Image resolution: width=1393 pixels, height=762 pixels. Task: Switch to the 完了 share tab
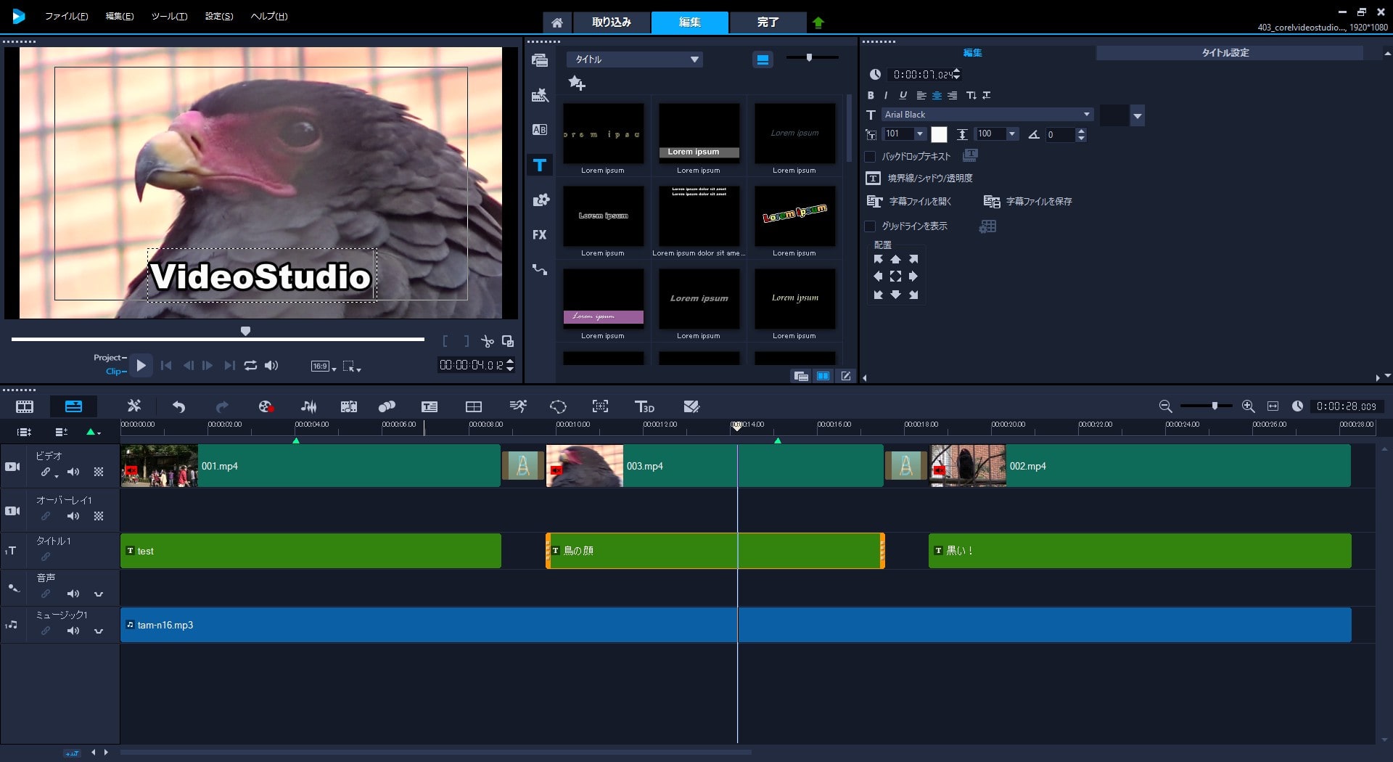(x=768, y=22)
